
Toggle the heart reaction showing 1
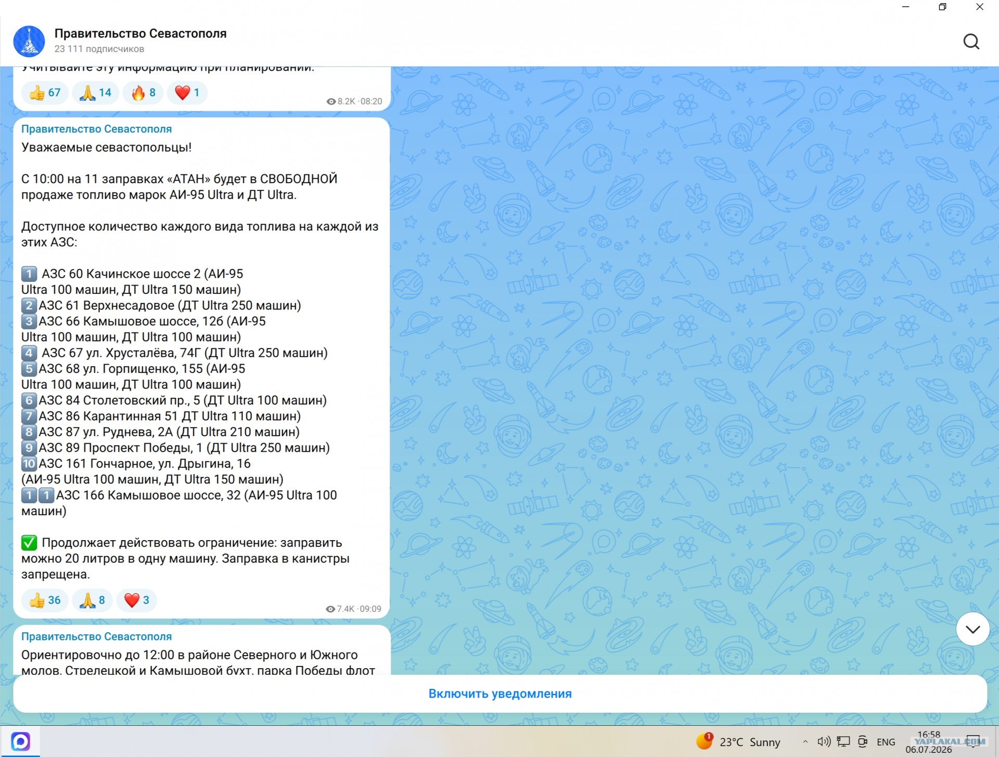[187, 93]
